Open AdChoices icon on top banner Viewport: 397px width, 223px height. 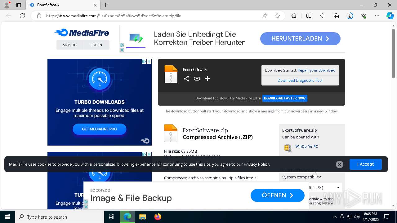click(x=122, y=45)
